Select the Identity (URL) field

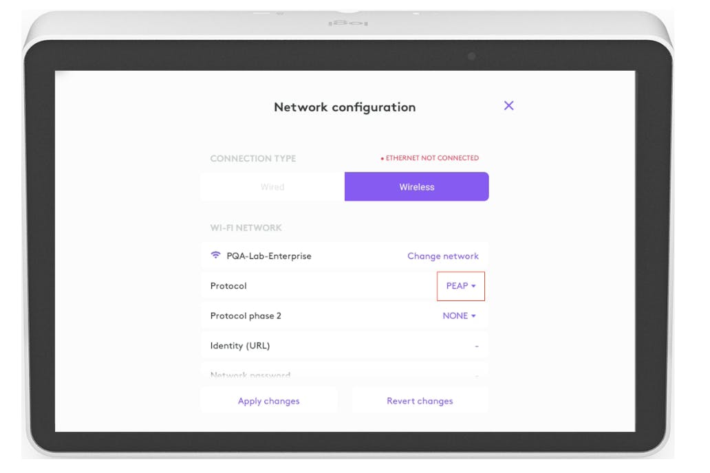(344, 346)
